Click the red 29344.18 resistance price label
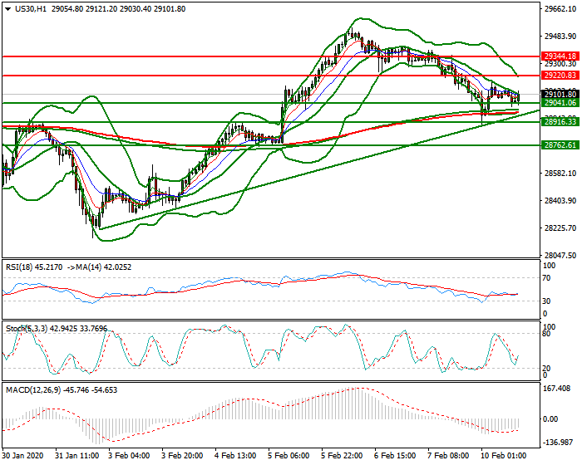Screen dimensions: 582x465 point(560,56)
